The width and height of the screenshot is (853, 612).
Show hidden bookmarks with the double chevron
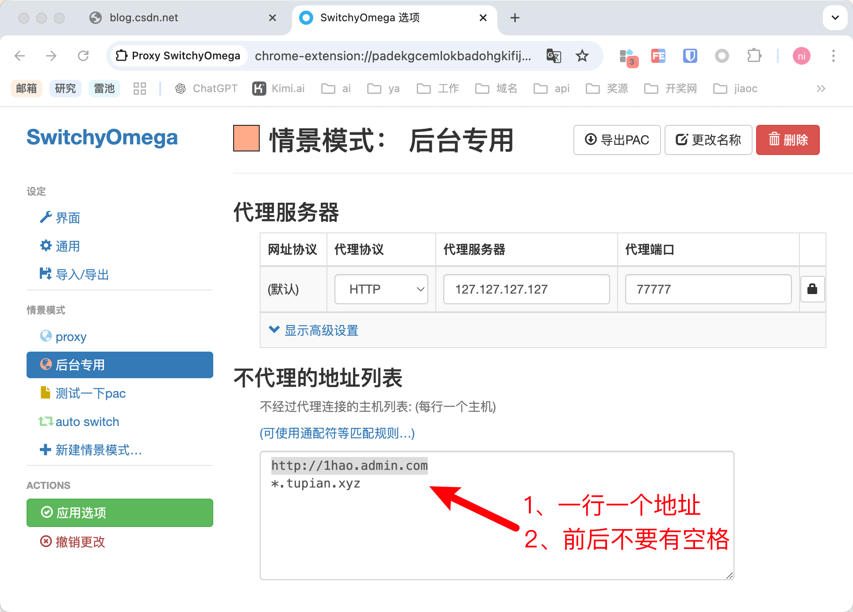coord(821,89)
